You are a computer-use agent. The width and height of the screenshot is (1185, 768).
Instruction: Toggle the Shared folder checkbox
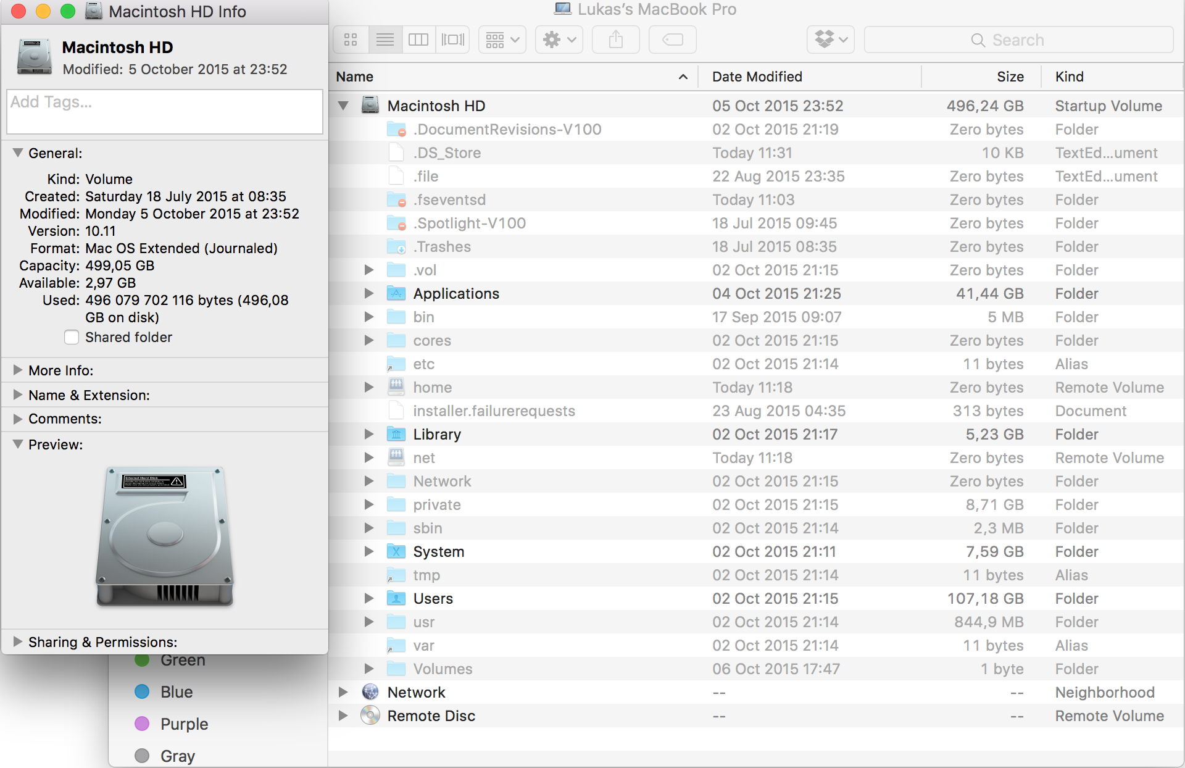click(72, 337)
